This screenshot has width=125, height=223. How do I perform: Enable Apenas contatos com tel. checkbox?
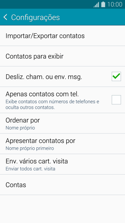pos(116,100)
